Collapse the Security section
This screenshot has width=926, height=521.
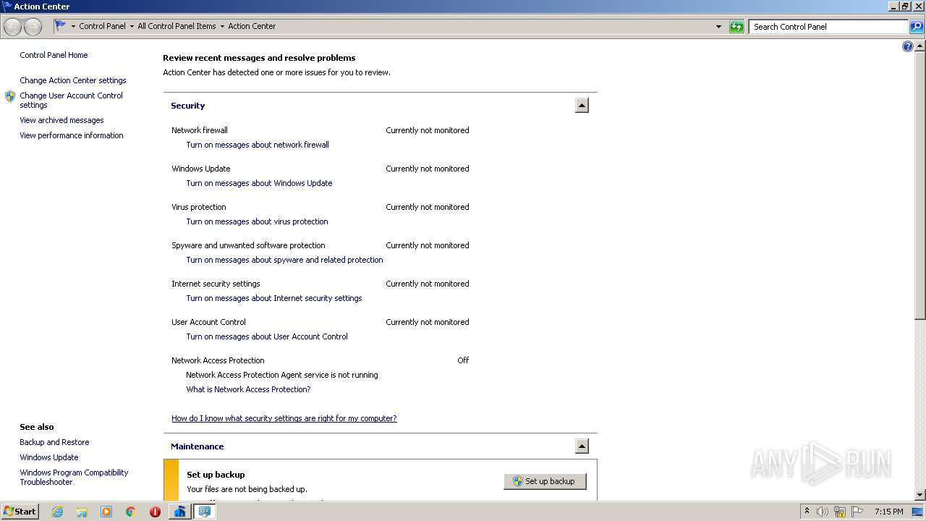pyautogui.click(x=582, y=106)
